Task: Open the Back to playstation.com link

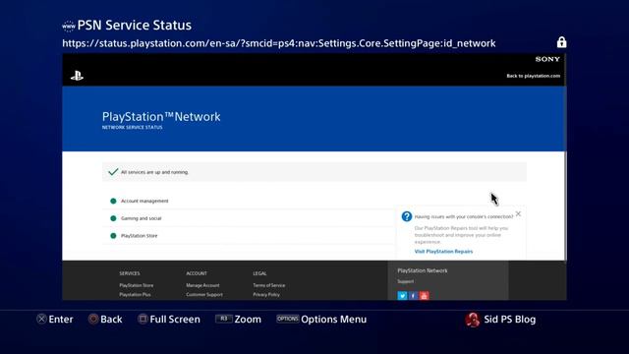Action: 533,76
